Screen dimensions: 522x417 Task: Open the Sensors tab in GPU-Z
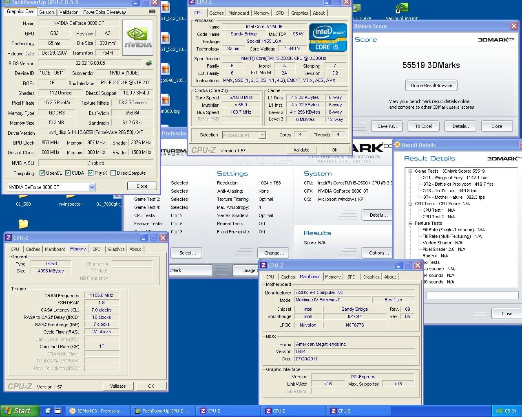[47, 12]
